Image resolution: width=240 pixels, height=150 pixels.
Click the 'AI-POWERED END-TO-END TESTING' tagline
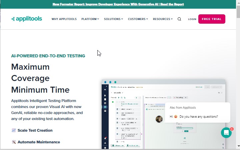click(48, 56)
